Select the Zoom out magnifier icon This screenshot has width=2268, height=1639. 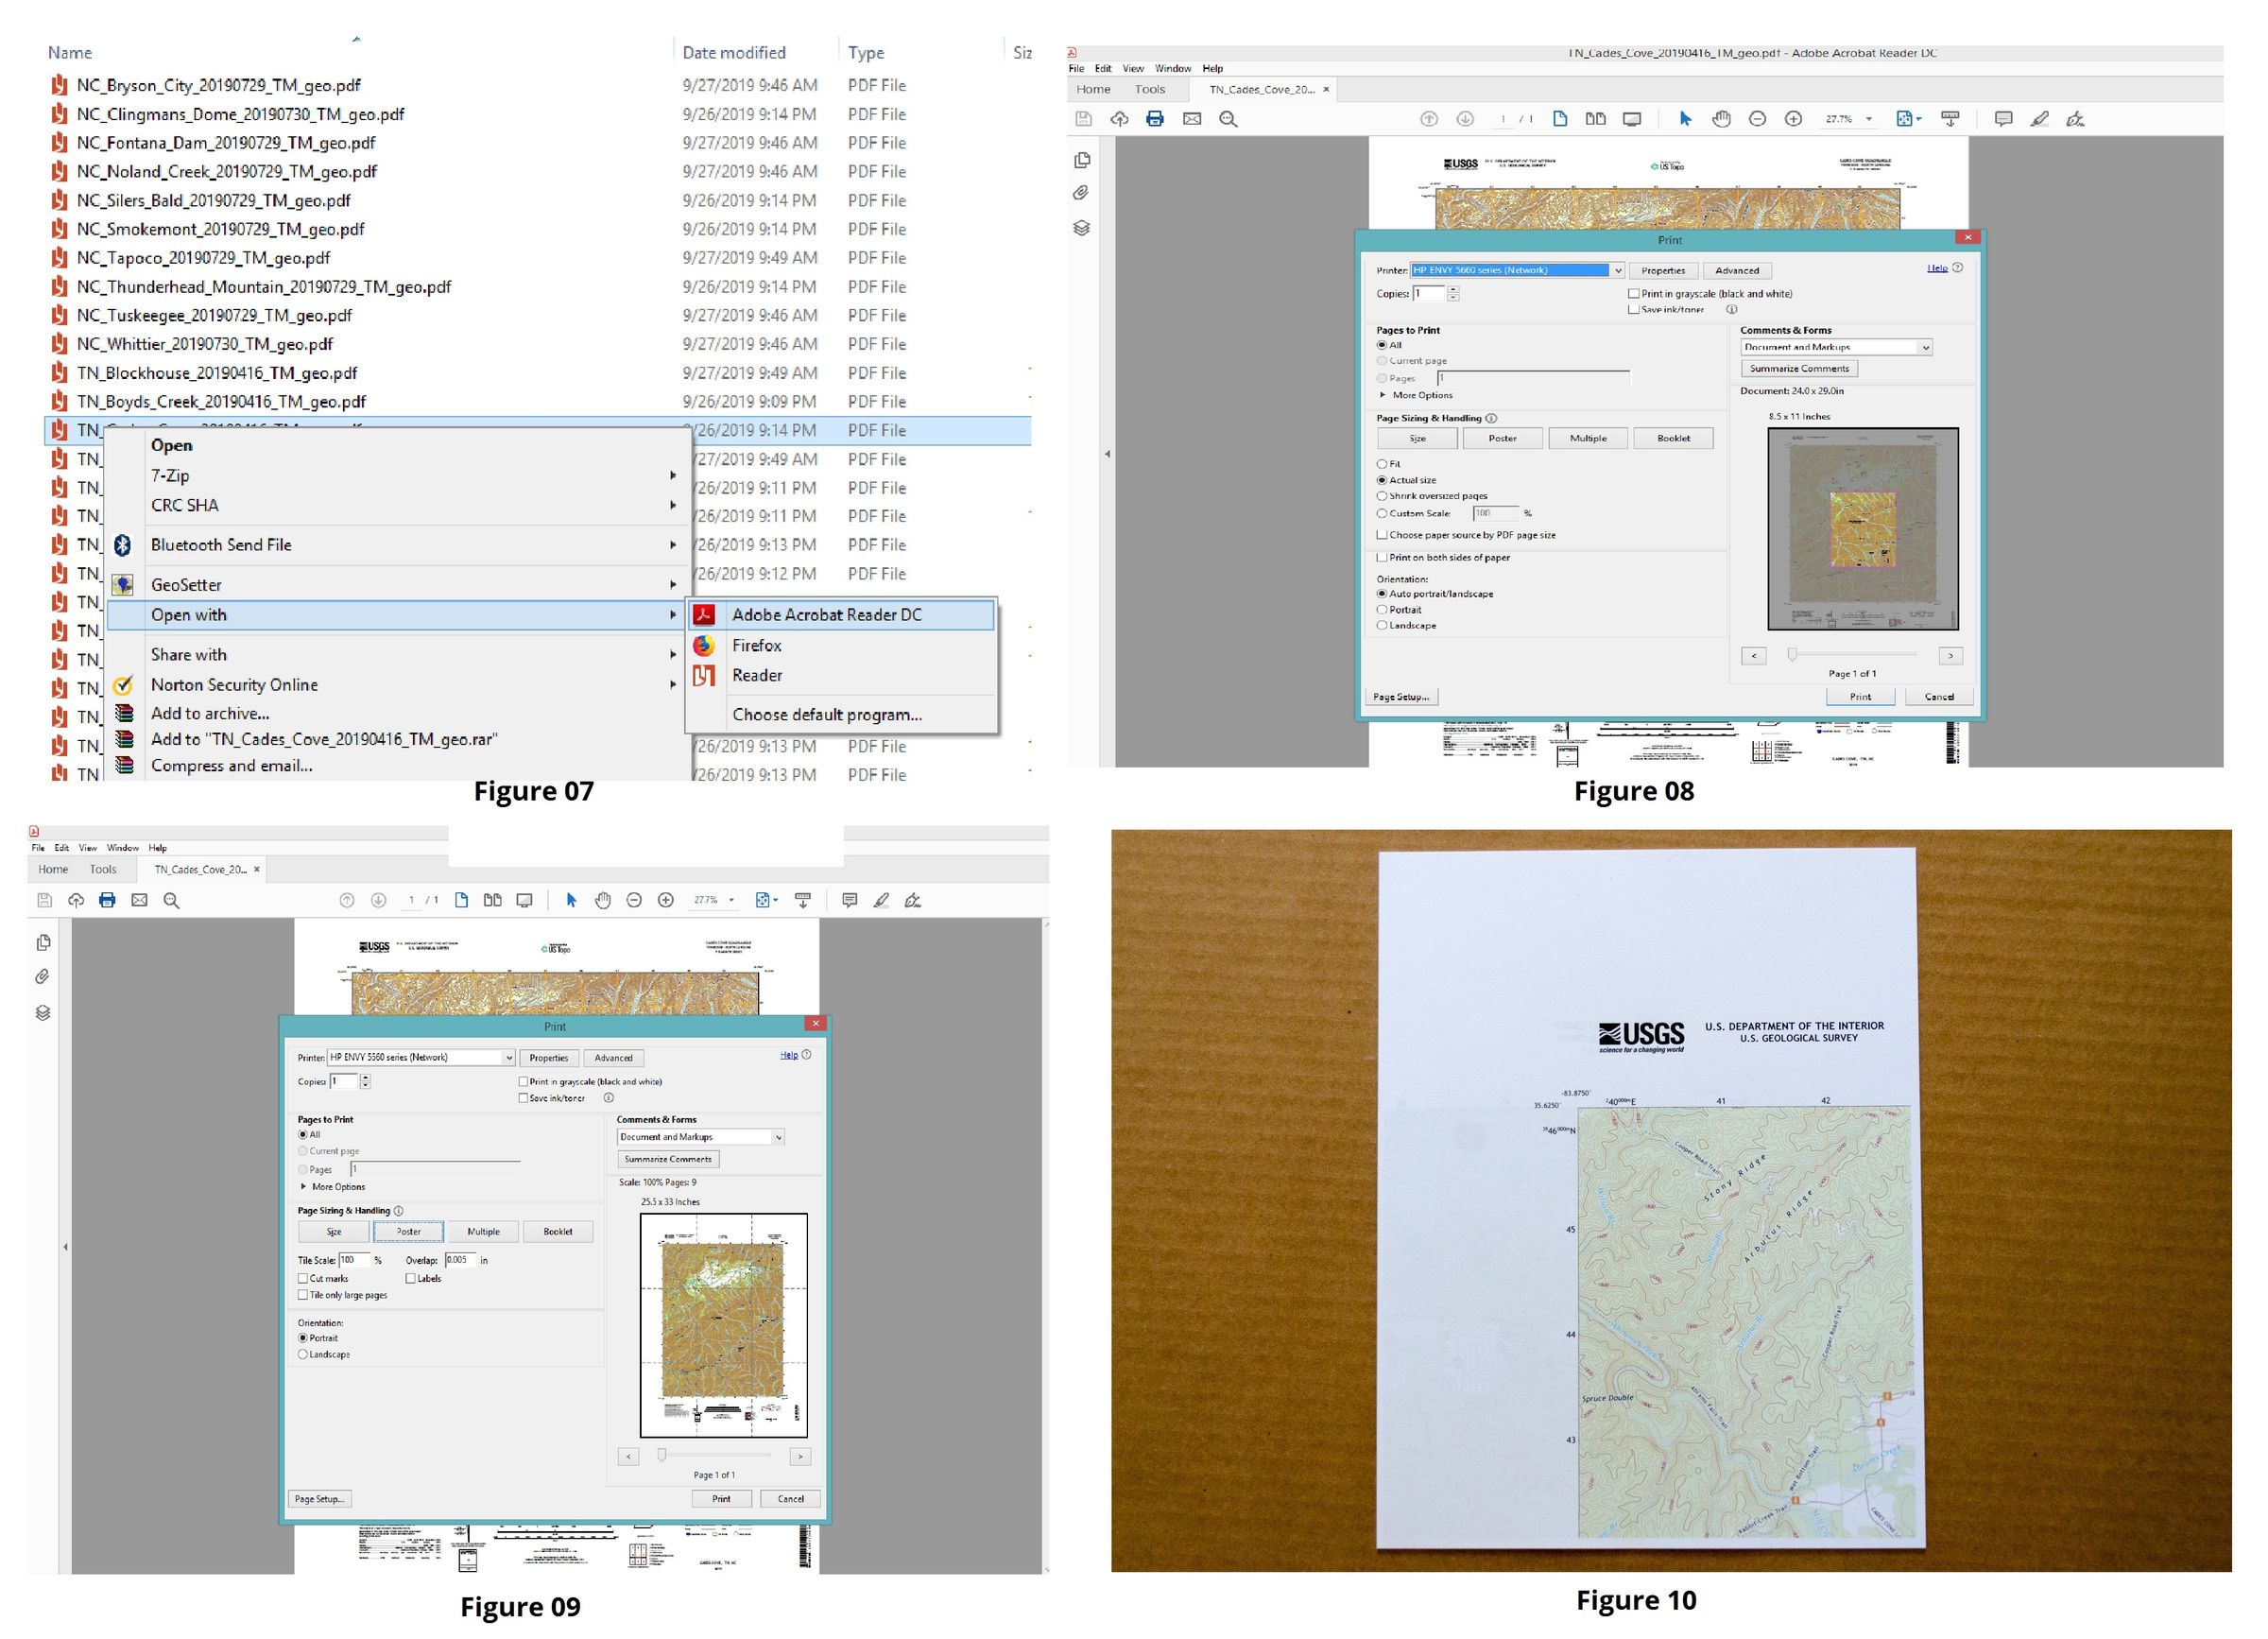(x=1758, y=118)
